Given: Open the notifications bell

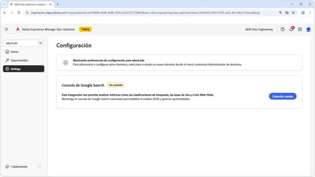Looking at the screenshot, I should (291, 29).
